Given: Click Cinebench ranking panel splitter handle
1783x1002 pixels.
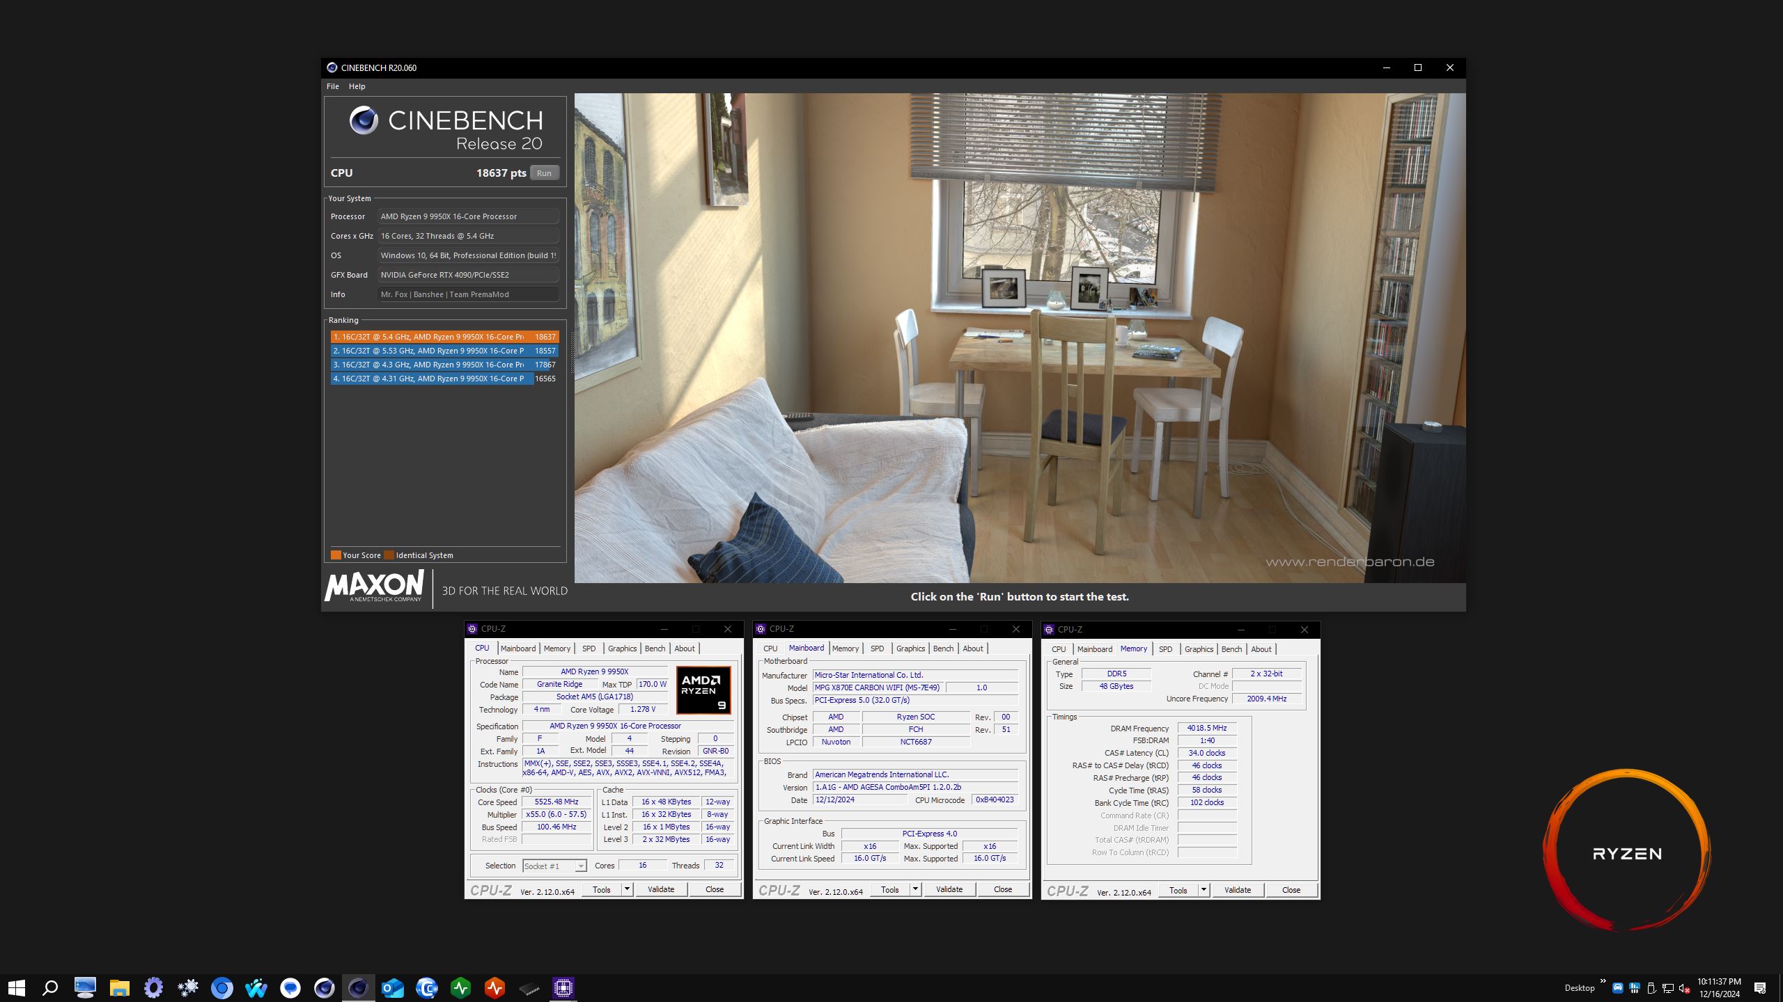Looking at the screenshot, I should [x=573, y=353].
